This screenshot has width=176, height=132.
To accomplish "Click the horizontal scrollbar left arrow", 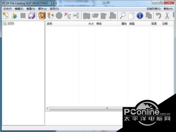I will 48,109.
